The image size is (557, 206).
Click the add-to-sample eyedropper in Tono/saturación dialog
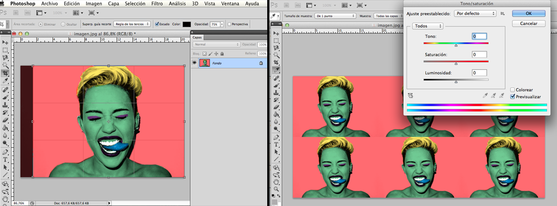tap(493, 95)
